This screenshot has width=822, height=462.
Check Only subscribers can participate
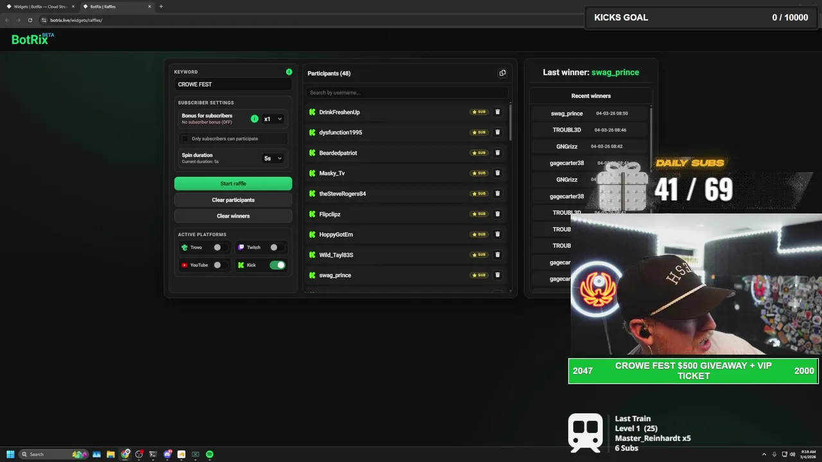click(x=186, y=139)
